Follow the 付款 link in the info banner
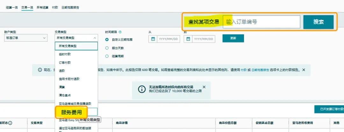 (x=244, y=70)
